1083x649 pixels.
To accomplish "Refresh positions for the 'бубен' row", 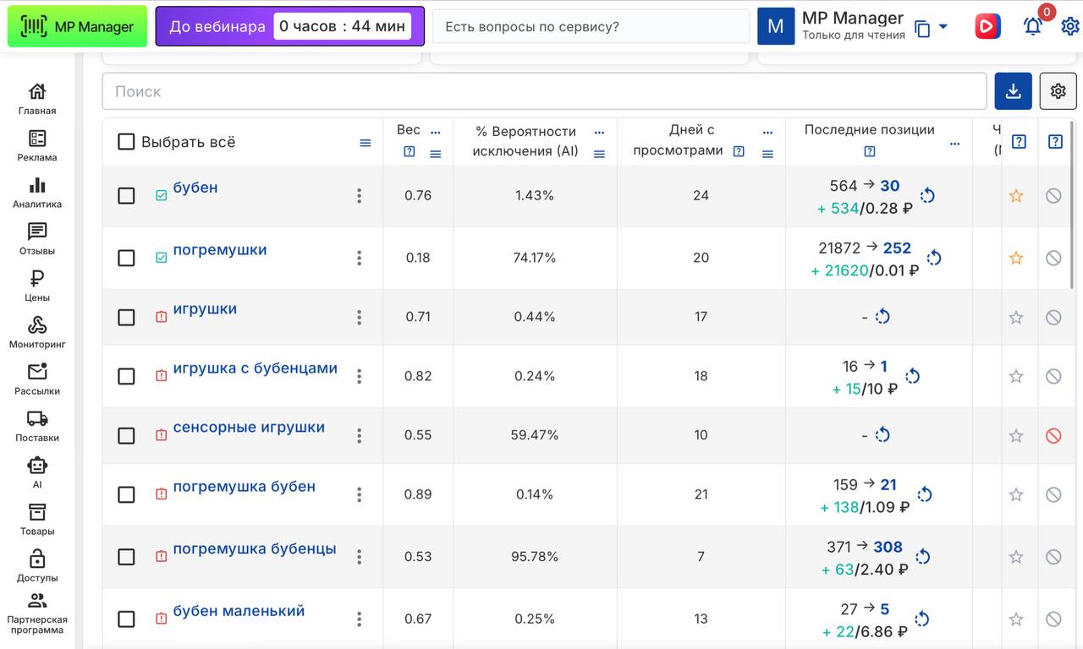I will pyautogui.click(x=927, y=196).
